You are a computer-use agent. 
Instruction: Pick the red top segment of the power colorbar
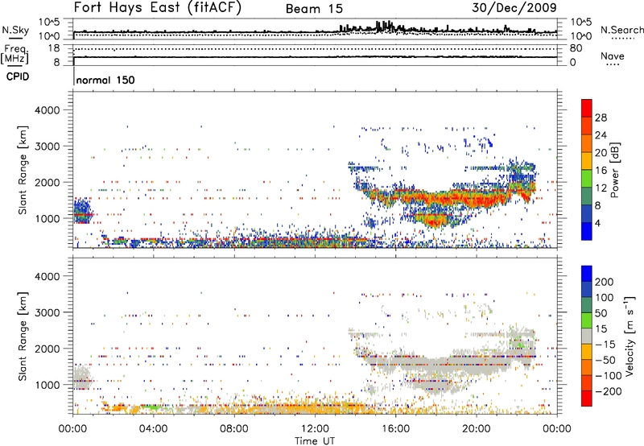[x=587, y=108]
